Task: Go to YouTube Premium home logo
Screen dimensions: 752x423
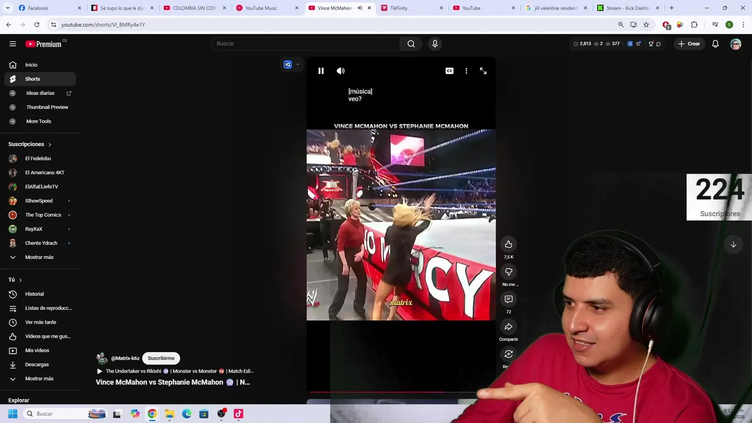Action: pyautogui.click(x=45, y=43)
